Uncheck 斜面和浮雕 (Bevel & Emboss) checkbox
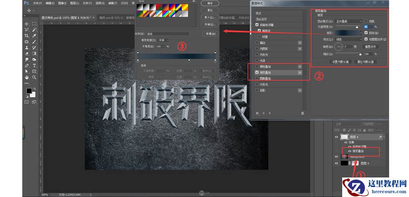This screenshot has width=409, height=197. [257, 25]
